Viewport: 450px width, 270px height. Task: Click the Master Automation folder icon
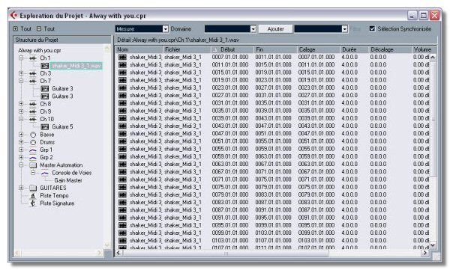click(x=33, y=165)
